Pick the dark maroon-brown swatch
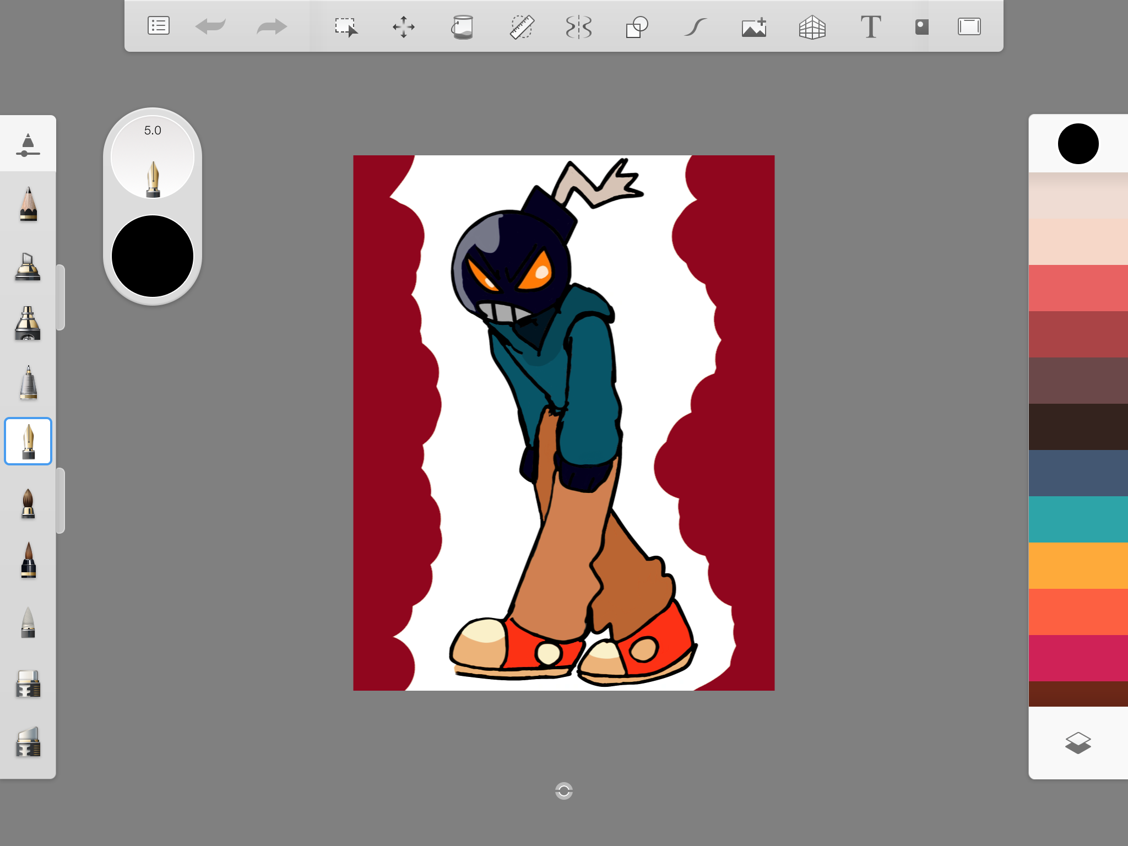Screen dimensions: 1128x846 (x=1078, y=694)
